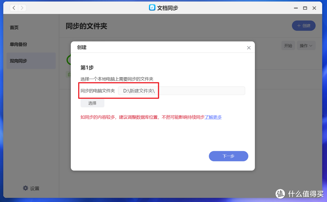Open the 了解更多 link
Image resolution: width=327 pixels, height=202 pixels.
tap(213, 117)
